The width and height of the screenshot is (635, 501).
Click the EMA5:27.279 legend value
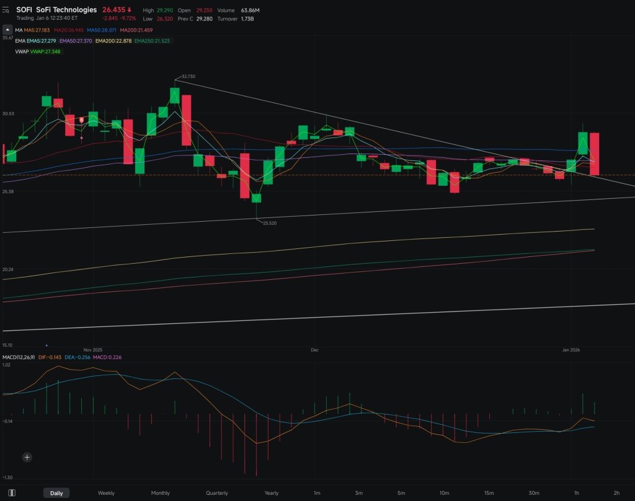coord(42,41)
